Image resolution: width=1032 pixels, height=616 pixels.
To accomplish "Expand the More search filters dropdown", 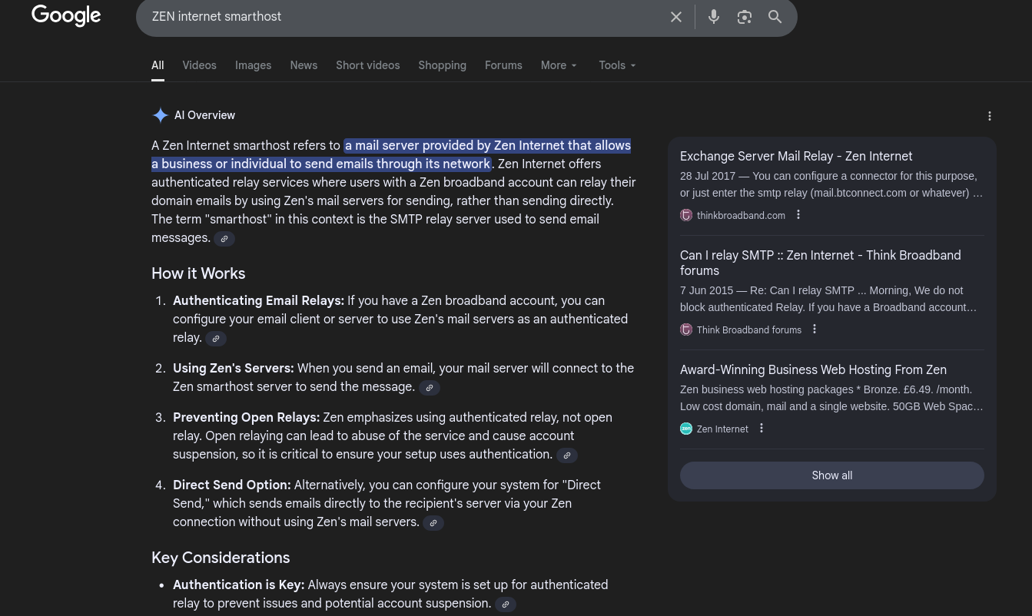I will point(559,65).
